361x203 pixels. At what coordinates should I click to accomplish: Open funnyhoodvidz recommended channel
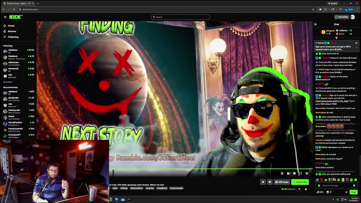click(19, 130)
